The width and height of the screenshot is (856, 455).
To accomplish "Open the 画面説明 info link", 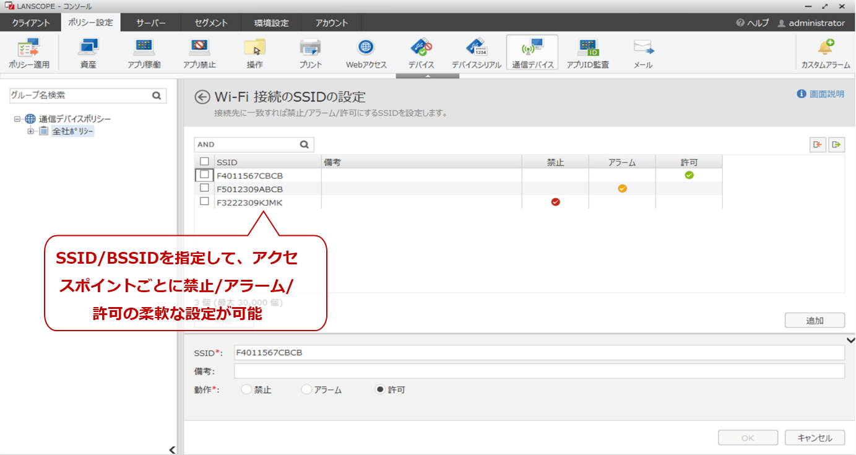I will [x=821, y=94].
